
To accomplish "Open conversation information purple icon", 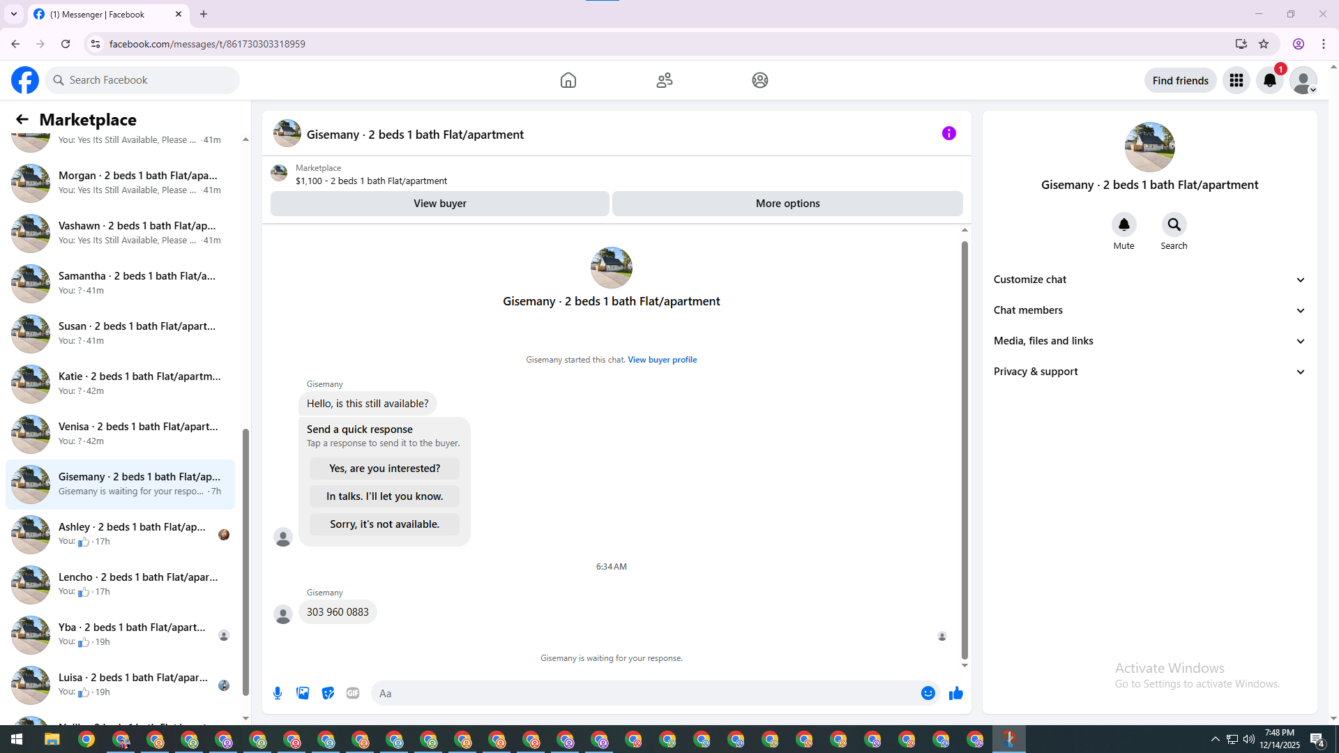I will tap(948, 133).
